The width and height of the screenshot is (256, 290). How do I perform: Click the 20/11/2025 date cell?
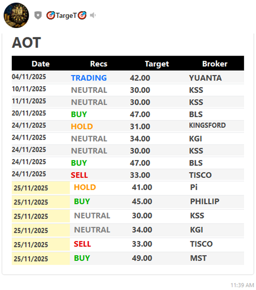[x=29, y=113]
